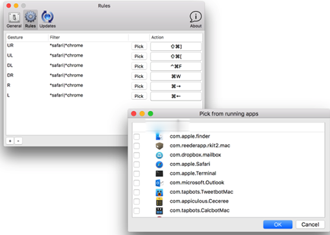Click the filter text in UR row
This screenshot has height=235, width=330.
tap(66, 46)
